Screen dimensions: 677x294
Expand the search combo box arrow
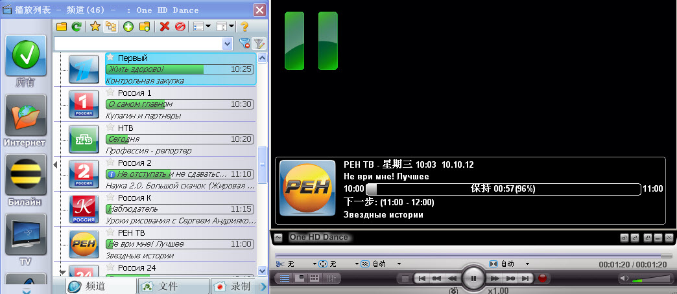pyautogui.click(x=228, y=43)
